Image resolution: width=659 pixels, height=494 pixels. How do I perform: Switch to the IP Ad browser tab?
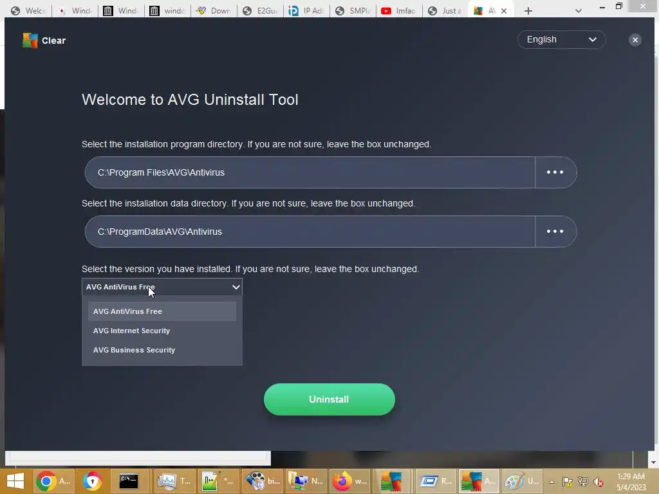point(307,10)
